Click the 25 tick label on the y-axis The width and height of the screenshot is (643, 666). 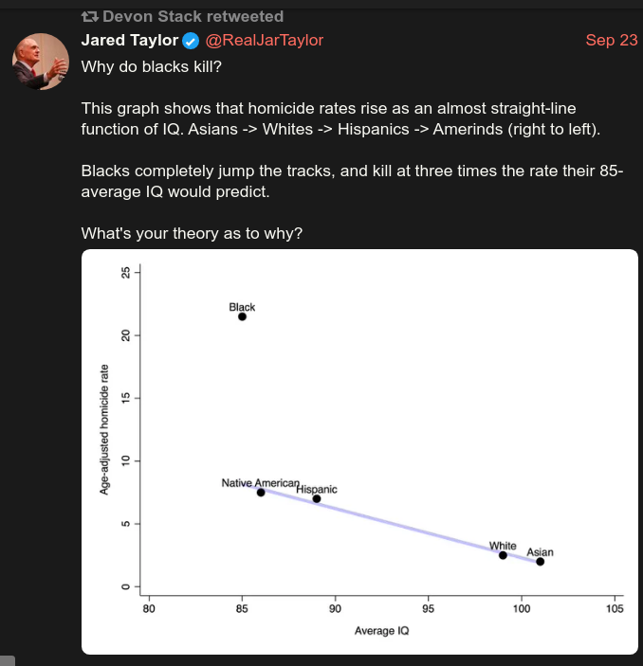click(x=125, y=273)
